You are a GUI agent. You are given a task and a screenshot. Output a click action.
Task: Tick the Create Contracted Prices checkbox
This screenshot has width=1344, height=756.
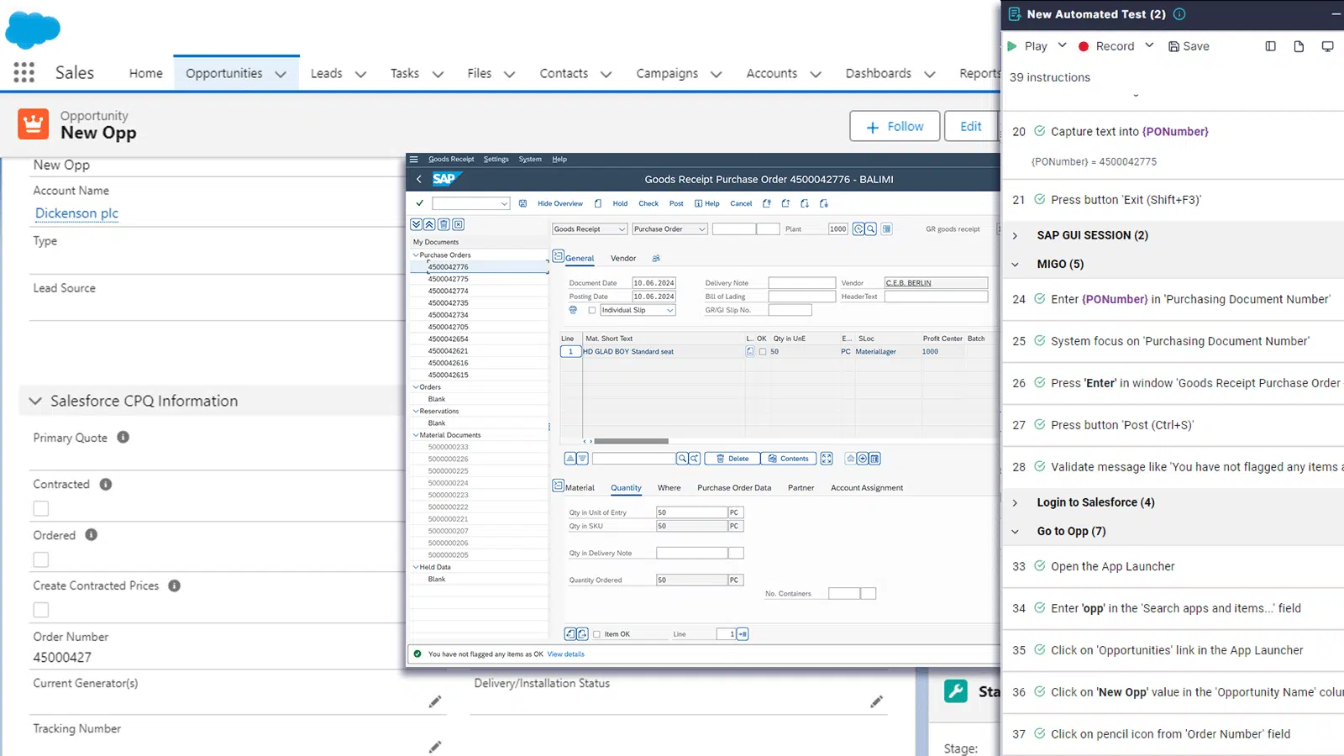coord(41,610)
